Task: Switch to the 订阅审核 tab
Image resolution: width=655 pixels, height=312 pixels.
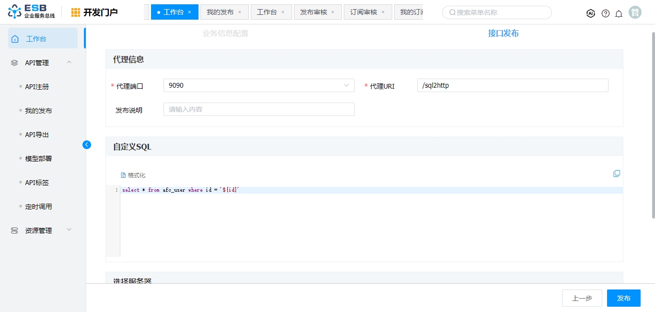Action: tap(363, 12)
